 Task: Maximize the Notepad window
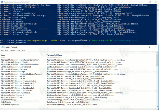(149, 47)
